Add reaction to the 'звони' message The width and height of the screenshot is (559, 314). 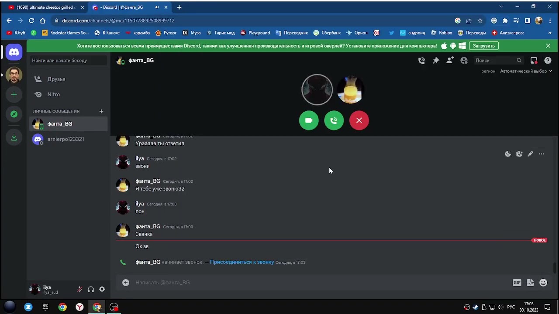click(x=508, y=154)
